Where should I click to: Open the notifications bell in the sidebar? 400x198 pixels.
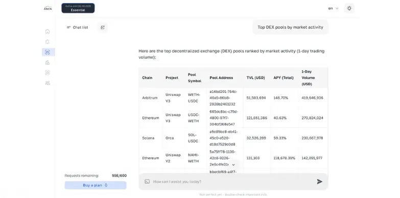point(48,42)
